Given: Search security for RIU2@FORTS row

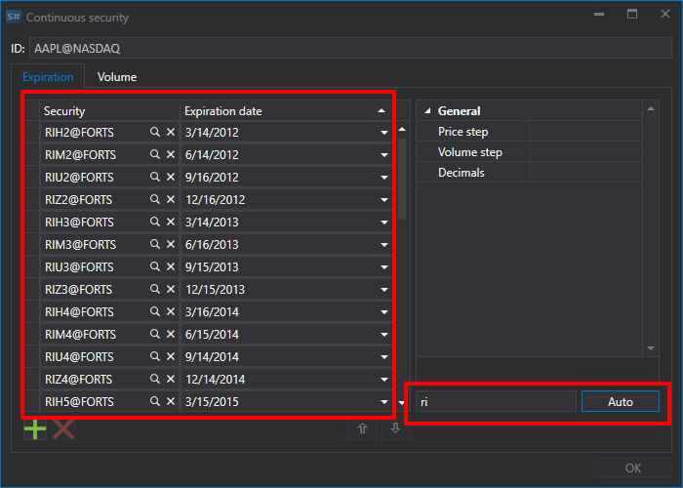Looking at the screenshot, I should [x=154, y=177].
